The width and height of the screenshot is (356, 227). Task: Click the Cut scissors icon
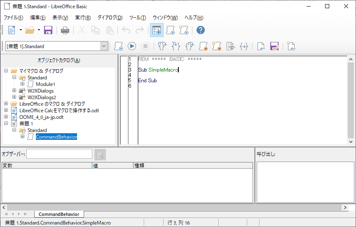[82, 30]
